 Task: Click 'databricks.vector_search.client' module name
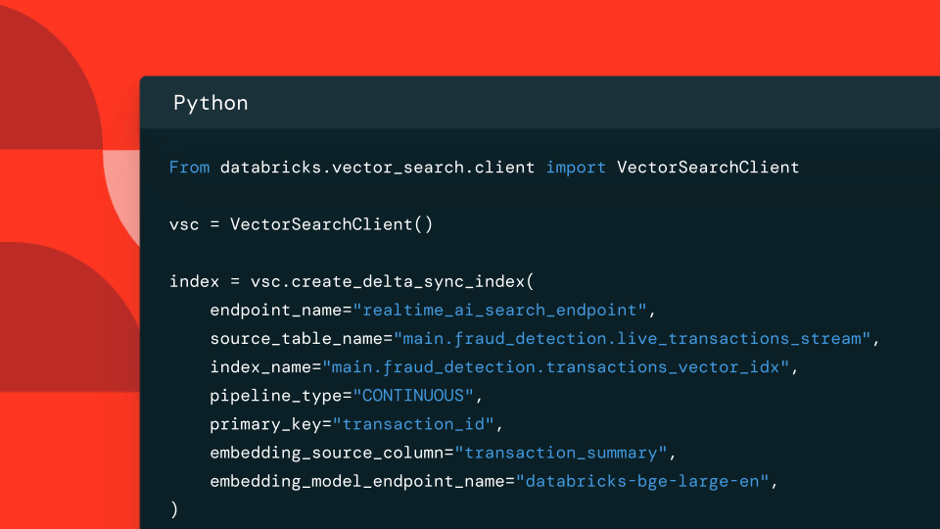377,168
